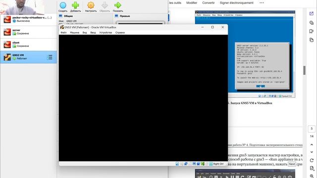The height and width of the screenshot is (178, 317).
Task: Click the boxed Next word in PDF text
Action: (x=292, y=164)
